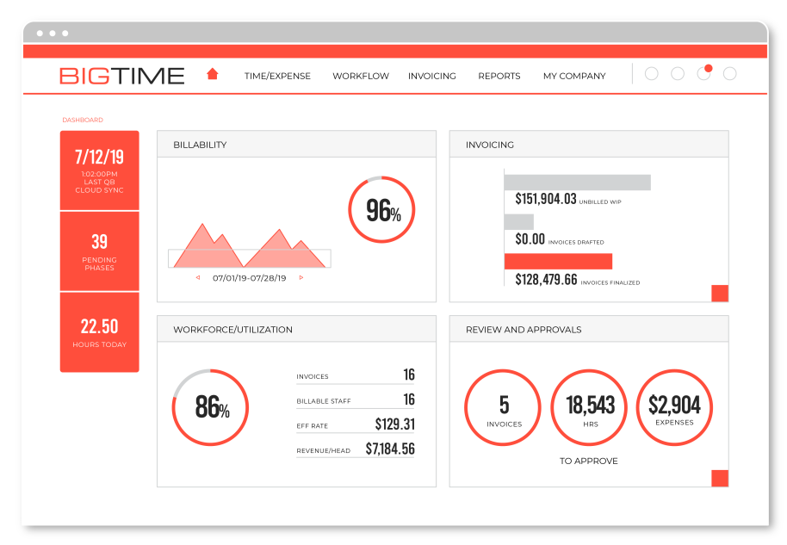Open the Workflow menu

[361, 76]
